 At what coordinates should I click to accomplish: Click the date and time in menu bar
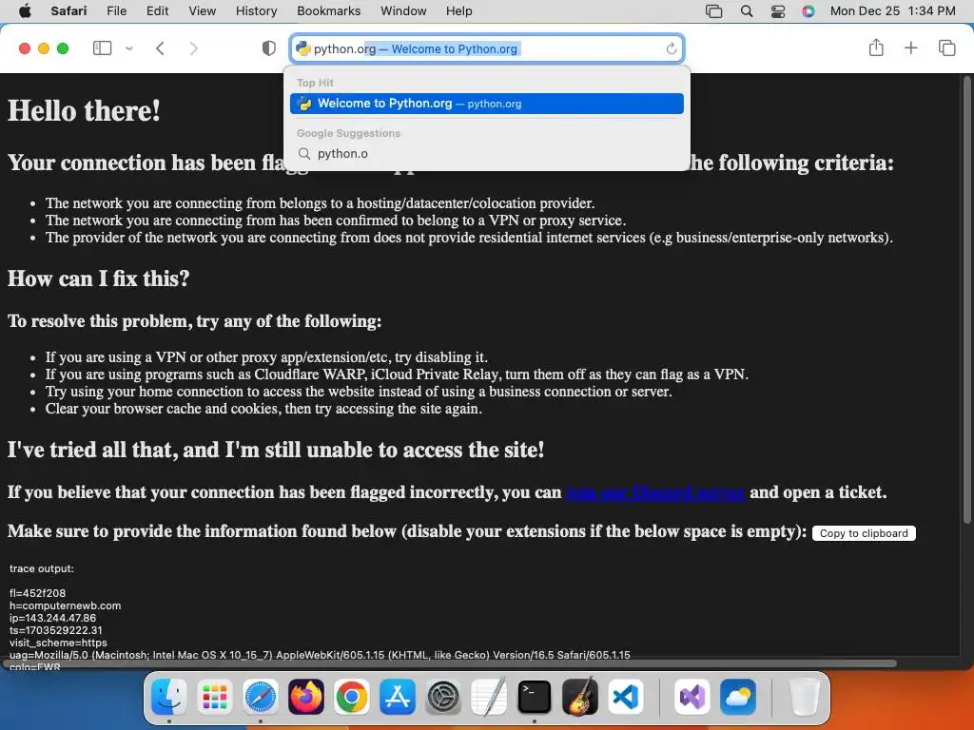[892, 10]
